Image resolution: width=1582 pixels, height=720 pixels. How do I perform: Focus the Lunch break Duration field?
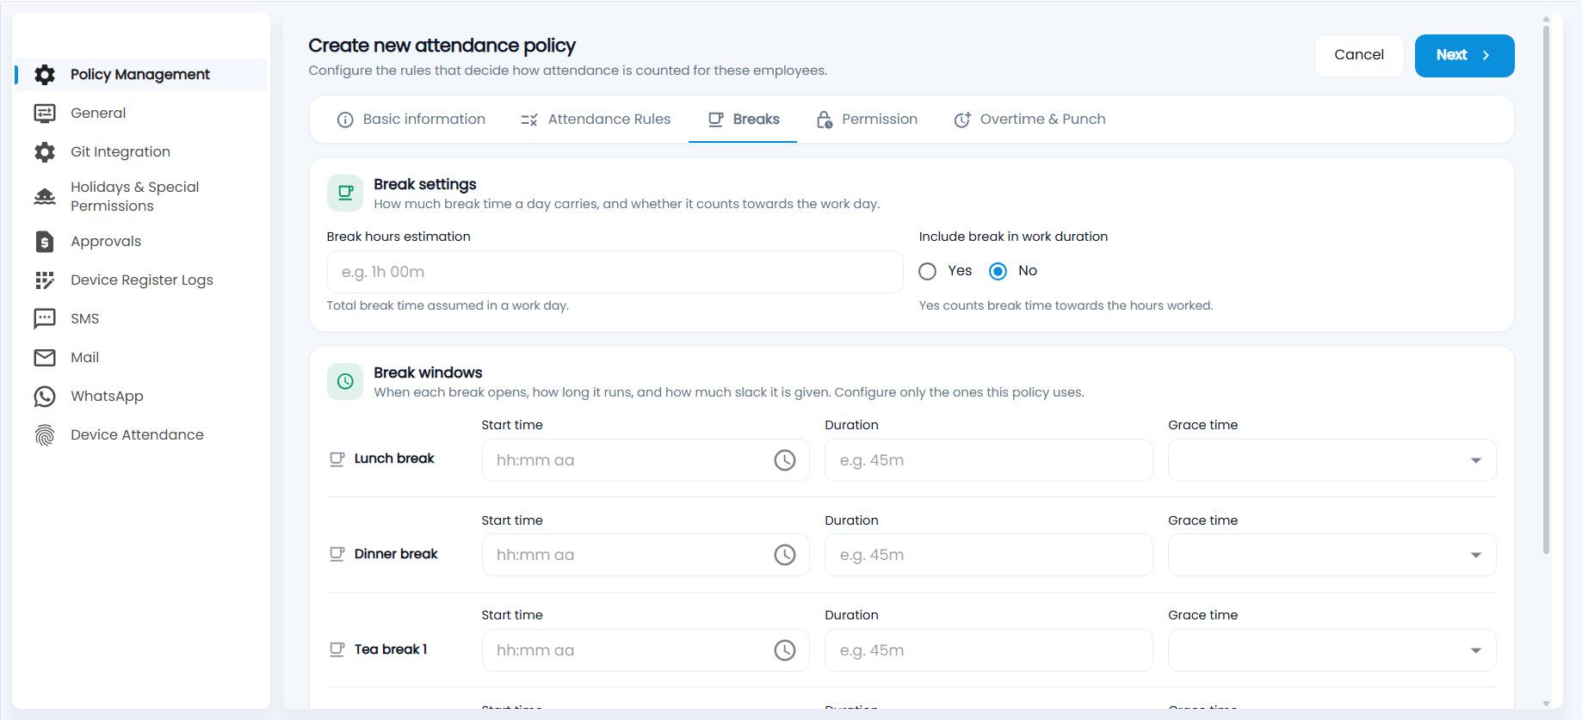tap(988, 460)
